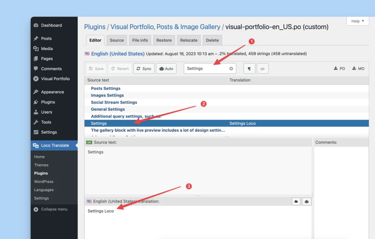
Task: Click Collapse menu label
Action: tap(54, 209)
